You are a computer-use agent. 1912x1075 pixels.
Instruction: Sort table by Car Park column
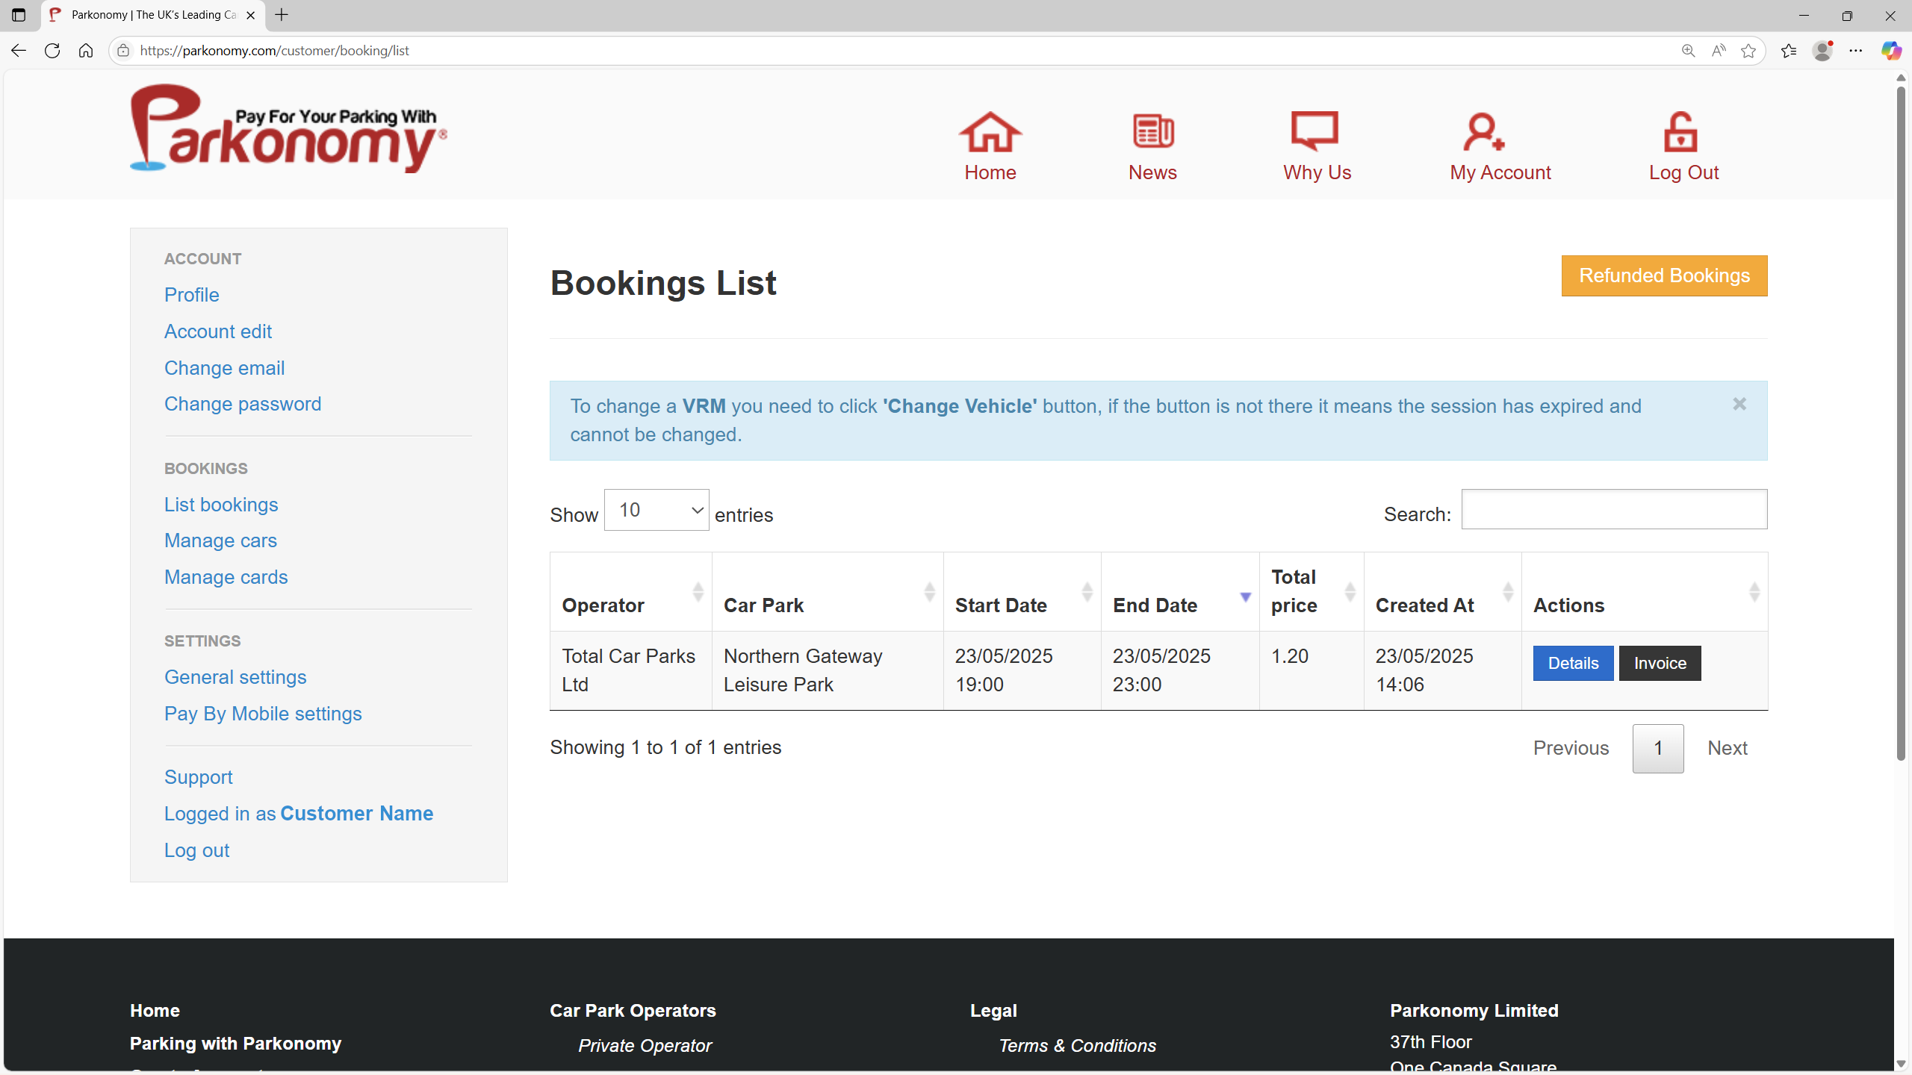pyautogui.click(x=828, y=592)
